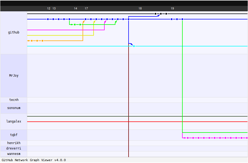The width and height of the screenshot is (248, 163).
Task: Select the henrikh user row label
Action: click(x=14, y=143)
